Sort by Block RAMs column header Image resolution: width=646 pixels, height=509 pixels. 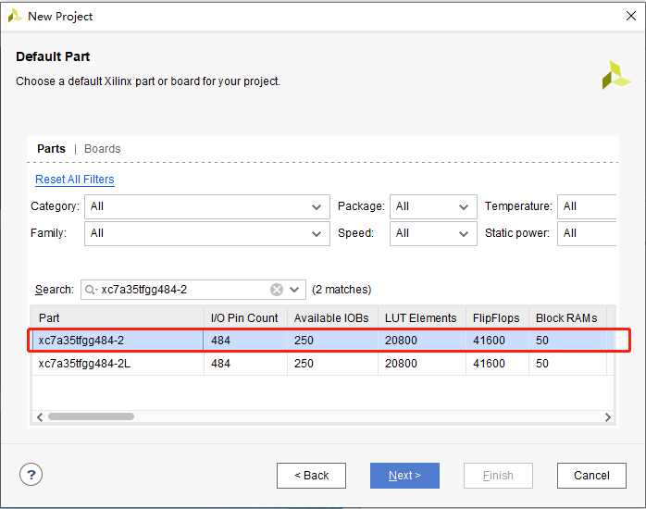click(x=567, y=318)
